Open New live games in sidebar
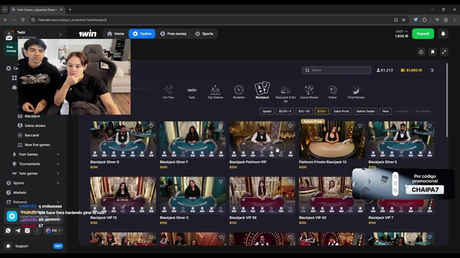 click(x=37, y=145)
